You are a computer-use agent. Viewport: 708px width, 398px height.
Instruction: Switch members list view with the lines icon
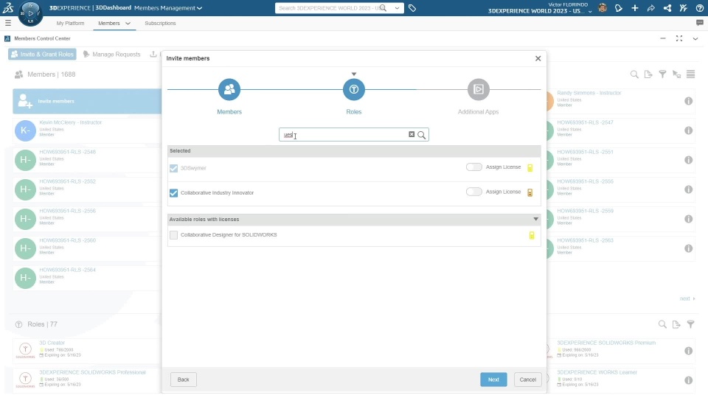click(690, 74)
